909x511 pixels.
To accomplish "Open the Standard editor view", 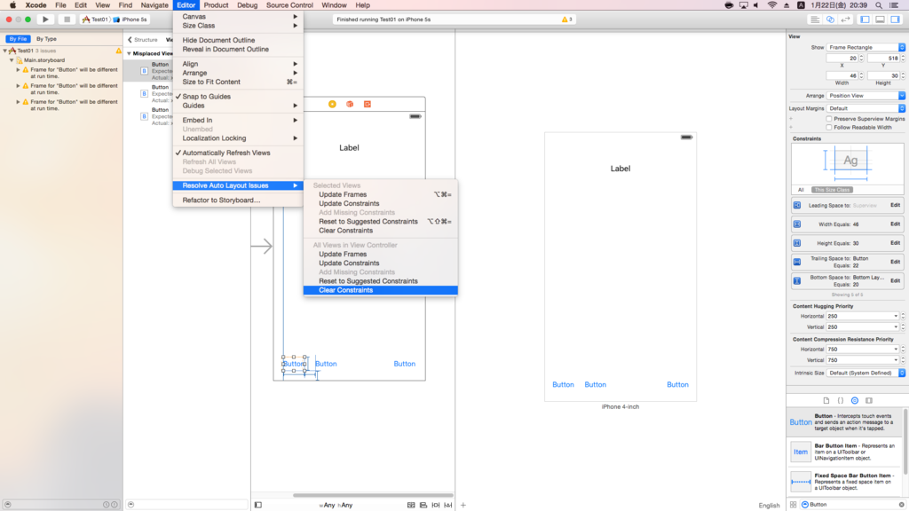I will tap(815, 20).
